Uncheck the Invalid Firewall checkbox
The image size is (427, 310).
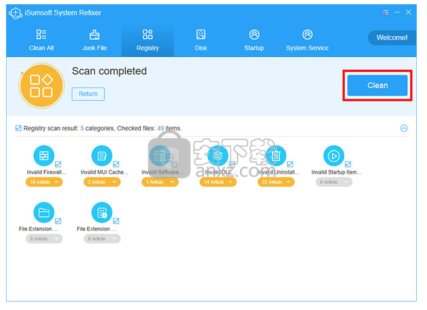pos(58,164)
